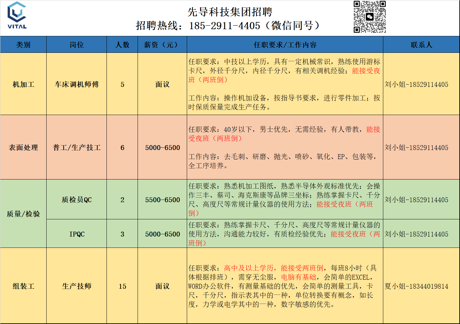Select the 普工/生产技工 position cell
This screenshot has width=460, height=324.
(x=77, y=147)
